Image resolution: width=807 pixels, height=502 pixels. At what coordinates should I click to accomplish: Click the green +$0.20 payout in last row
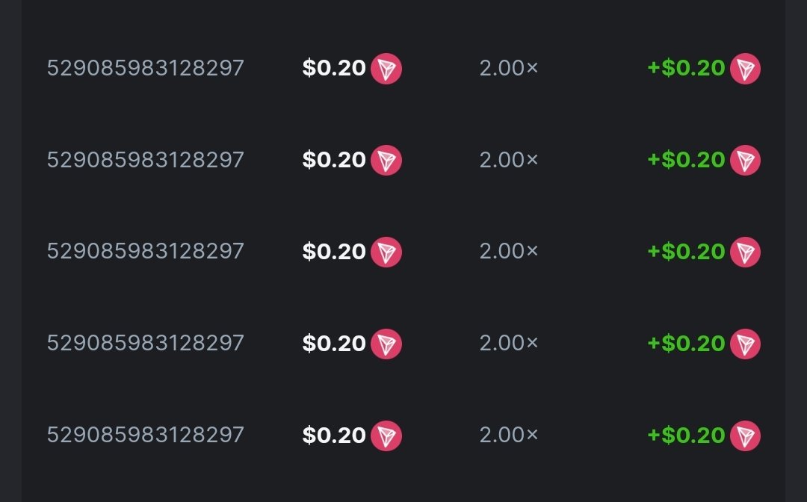(x=686, y=436)
